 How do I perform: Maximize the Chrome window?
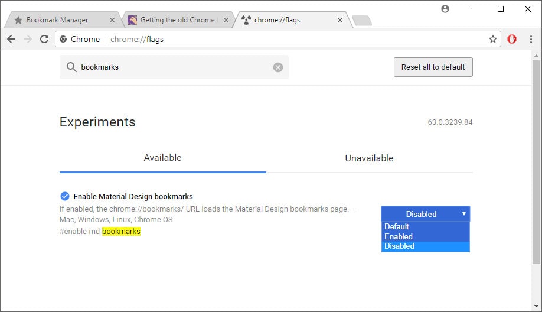point(501,9)
